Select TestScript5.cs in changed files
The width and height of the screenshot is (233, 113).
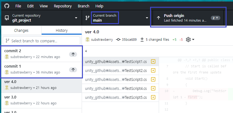(x=121, y=97)
